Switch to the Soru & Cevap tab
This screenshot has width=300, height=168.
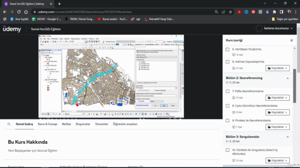[47, 124]
